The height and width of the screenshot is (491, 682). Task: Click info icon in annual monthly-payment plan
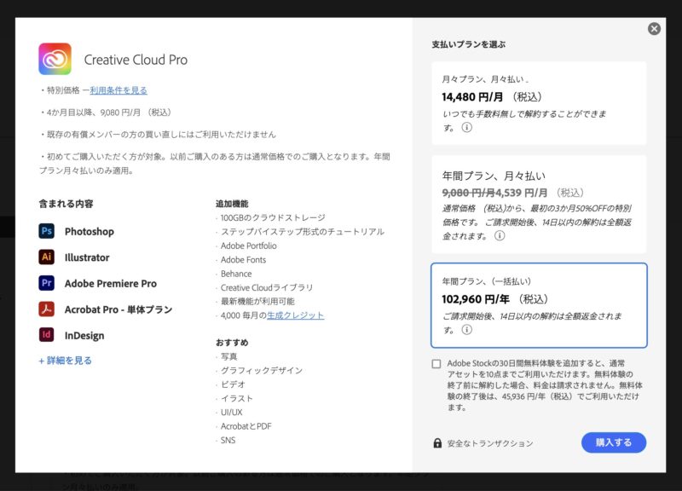click(500, 236)
